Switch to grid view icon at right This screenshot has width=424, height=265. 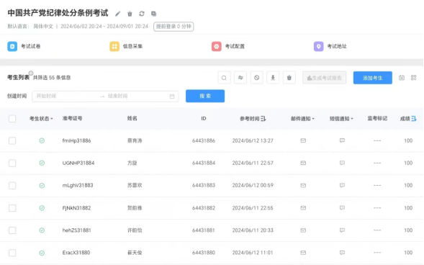tap(413, 78)
